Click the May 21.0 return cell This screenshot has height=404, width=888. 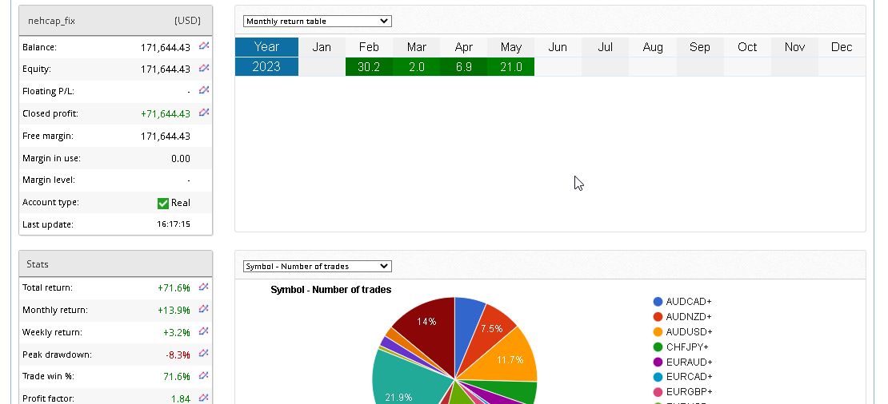pyautogui.click(x=510, y=67)
